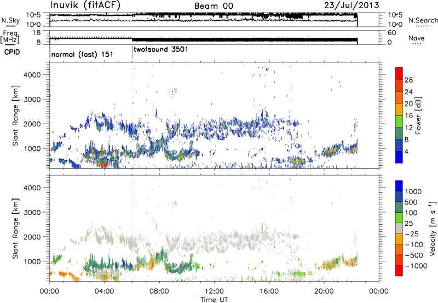This screenshot has width=438, height=303.
Task: Click the 'Nave' legend label
Action: [417, 38]
